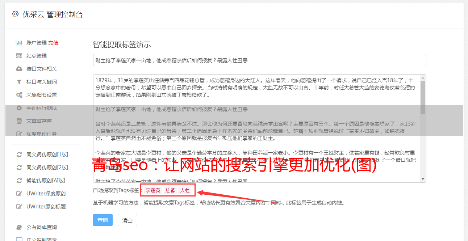Go to UWriter原创标题 page

[46, 207]
